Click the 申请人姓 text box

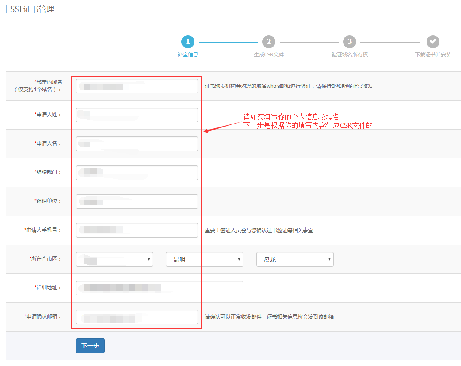[x=136, y=115]
